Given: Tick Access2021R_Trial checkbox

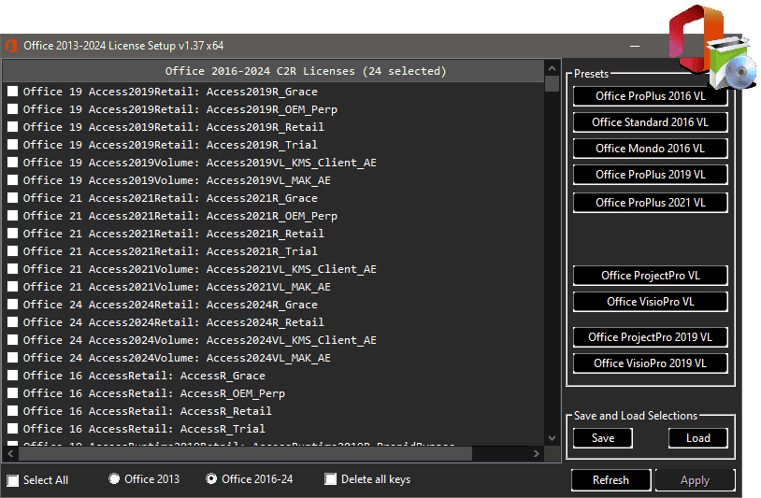Looking at the screenshot, I should click(12, 251).
